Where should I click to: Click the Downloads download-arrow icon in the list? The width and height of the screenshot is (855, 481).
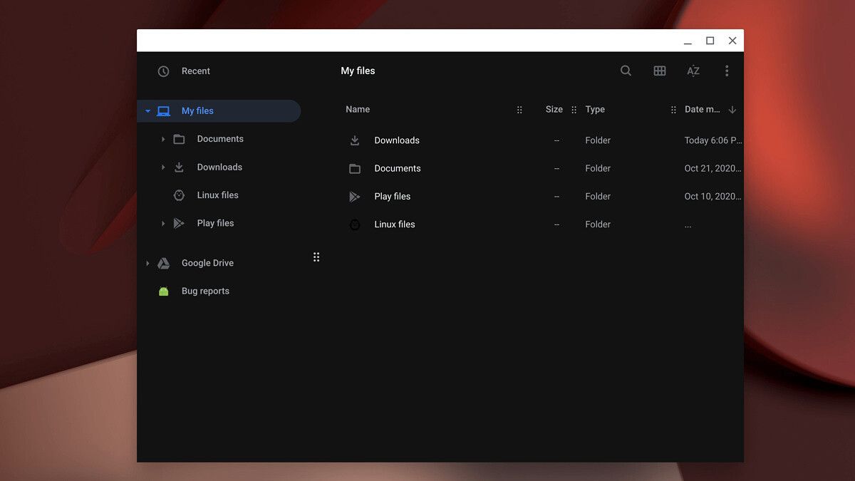pos(355,140)
